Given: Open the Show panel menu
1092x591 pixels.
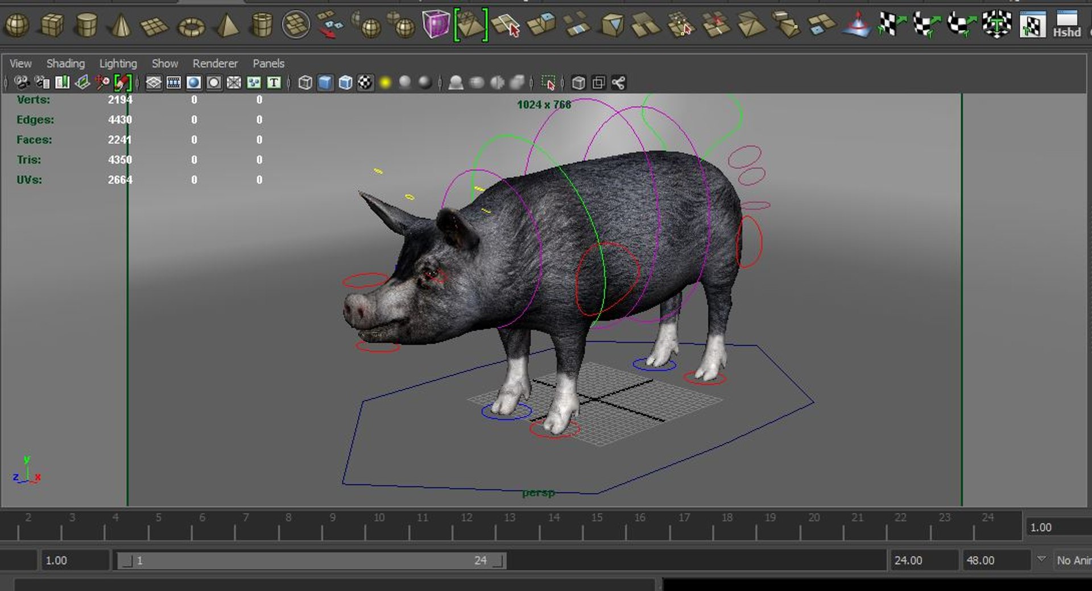Looking at the screenshot, I should (x=165, y=64).
